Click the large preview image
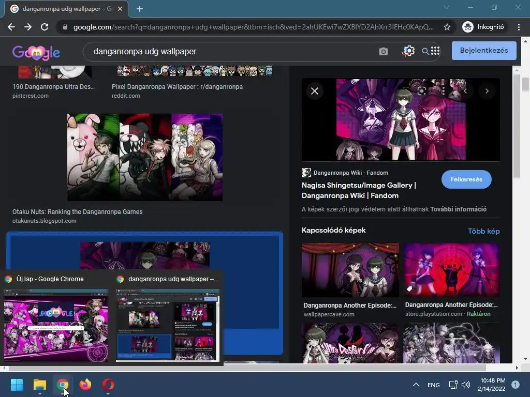This screenshot has height=397, width=530. [x=401, y=119]
